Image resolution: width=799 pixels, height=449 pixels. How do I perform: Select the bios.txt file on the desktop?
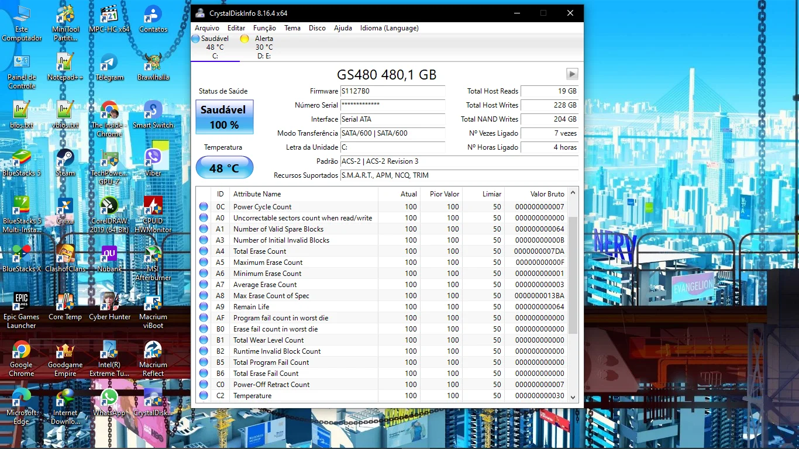[22, 115]
